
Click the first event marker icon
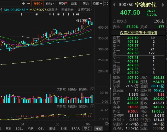tap(21, 14)
